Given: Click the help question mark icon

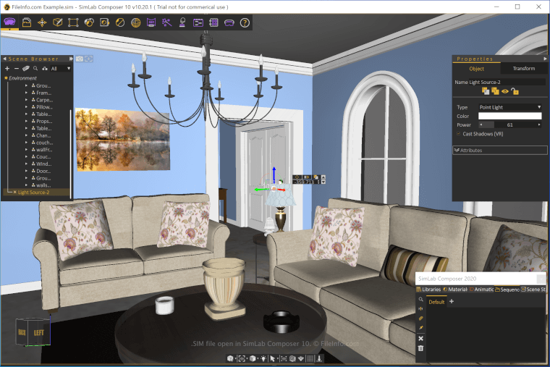Looking at the screenshot, I should [x=245, y=22].
